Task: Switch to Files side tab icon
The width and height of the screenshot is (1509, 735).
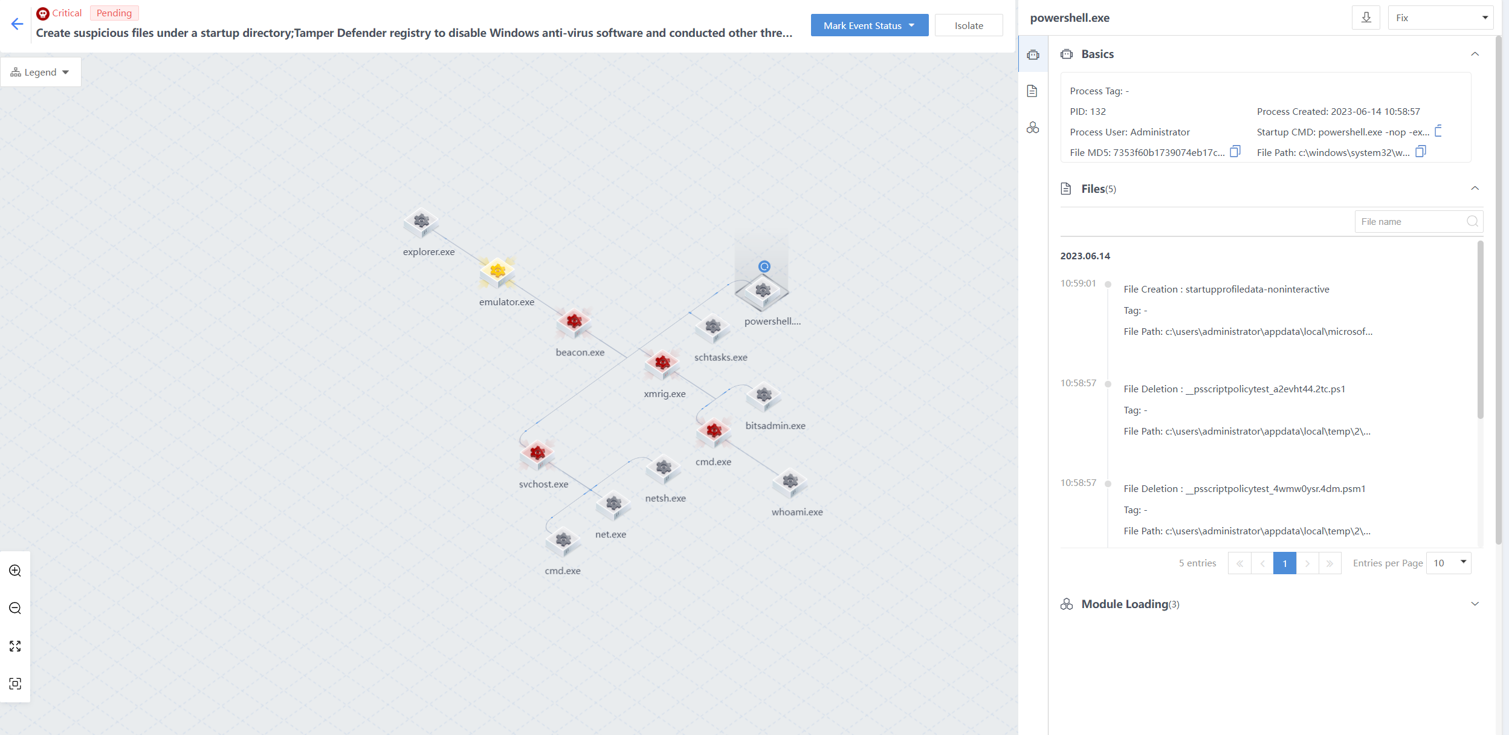Action: click(x=1033, y=91)
